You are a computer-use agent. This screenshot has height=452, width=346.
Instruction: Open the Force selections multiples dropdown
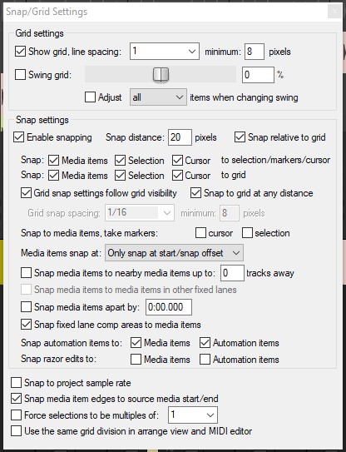[193, 415]
